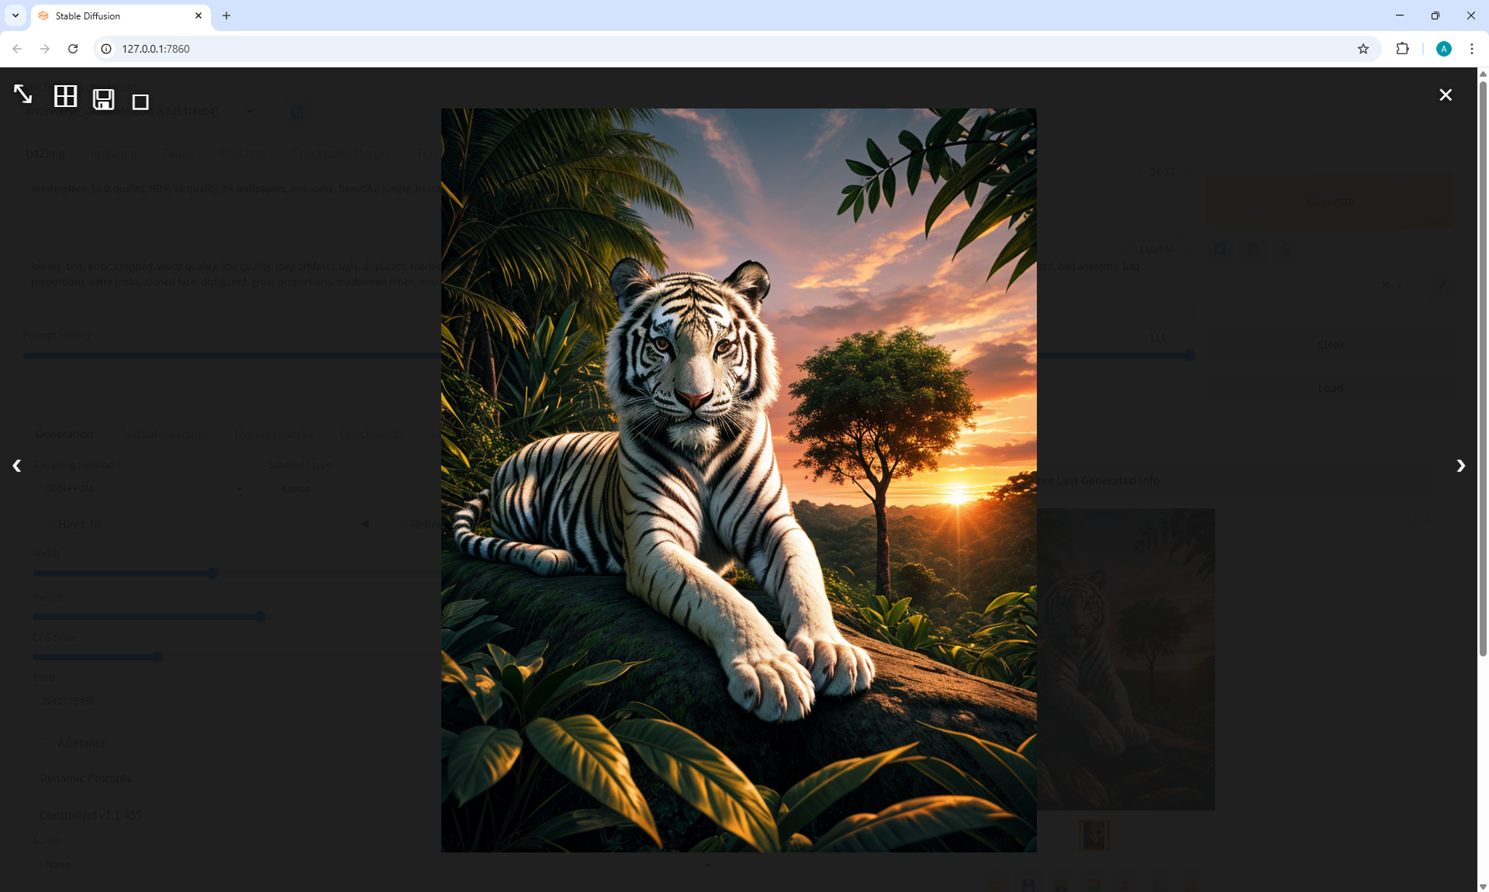Bookmark this page with the star icon
This screenshot has height=892, width=1489.
pos(1363,49)
